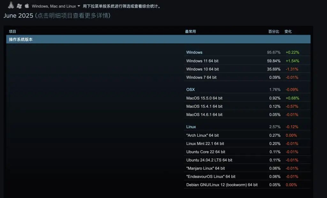Click the 35.69% percentage value

point(274,69)
